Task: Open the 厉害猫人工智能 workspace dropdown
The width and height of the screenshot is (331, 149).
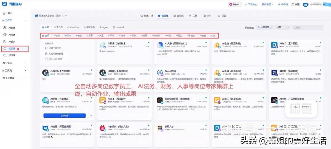Action: coord(51,16)
